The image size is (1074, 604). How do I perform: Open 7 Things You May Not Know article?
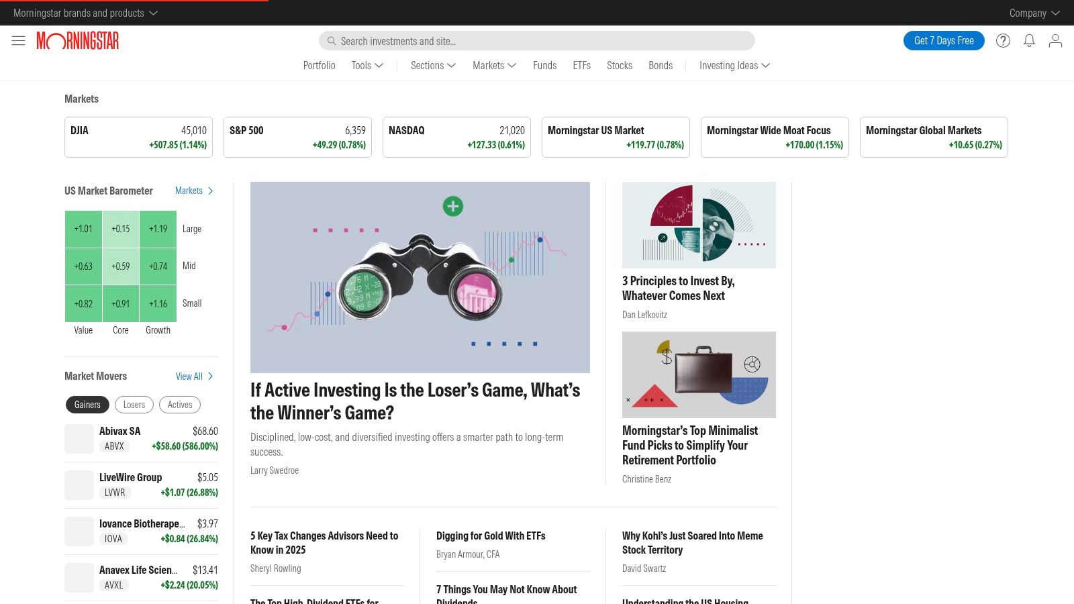tap(507, 595)
